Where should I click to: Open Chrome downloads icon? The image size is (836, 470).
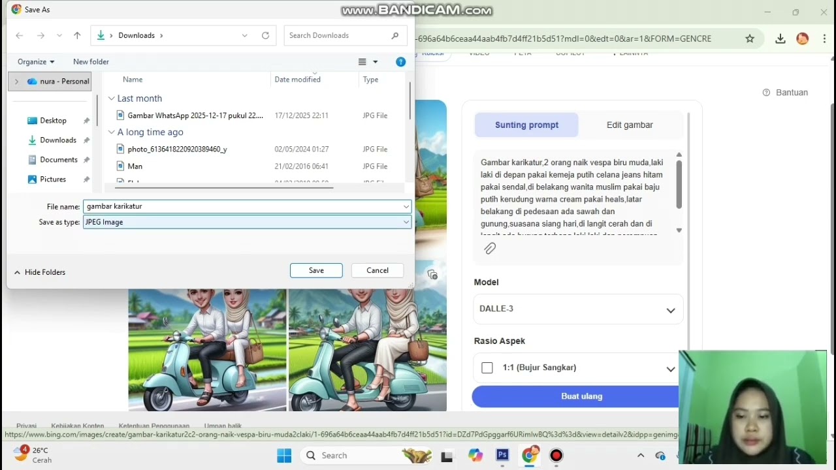(x=780, y=39)
